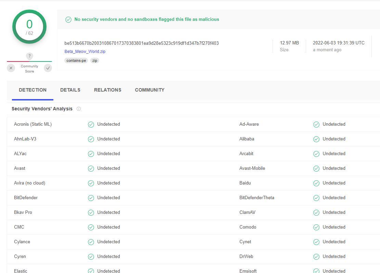Switch to the DETAILS tab
This screenshot has width=380, height=273.
pyautogui.click(x=70, y=90)
